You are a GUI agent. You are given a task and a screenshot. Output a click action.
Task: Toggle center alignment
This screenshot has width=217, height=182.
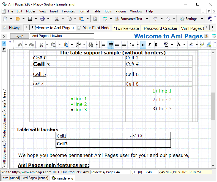tap(111, 45)
